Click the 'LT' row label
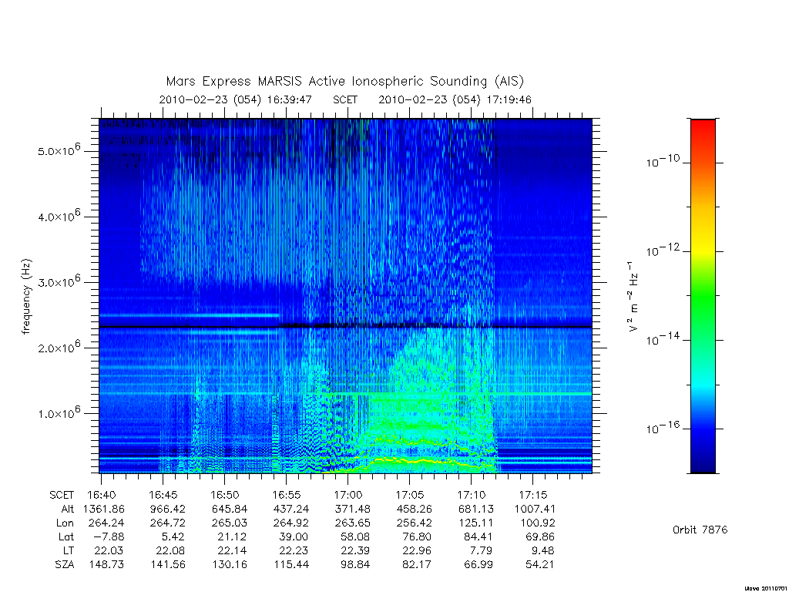 point(69,550)
